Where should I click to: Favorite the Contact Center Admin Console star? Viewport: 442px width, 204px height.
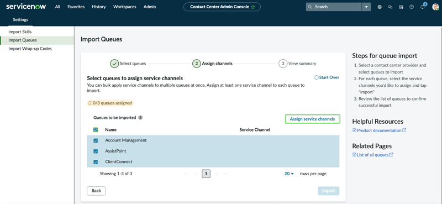(253, 7)
